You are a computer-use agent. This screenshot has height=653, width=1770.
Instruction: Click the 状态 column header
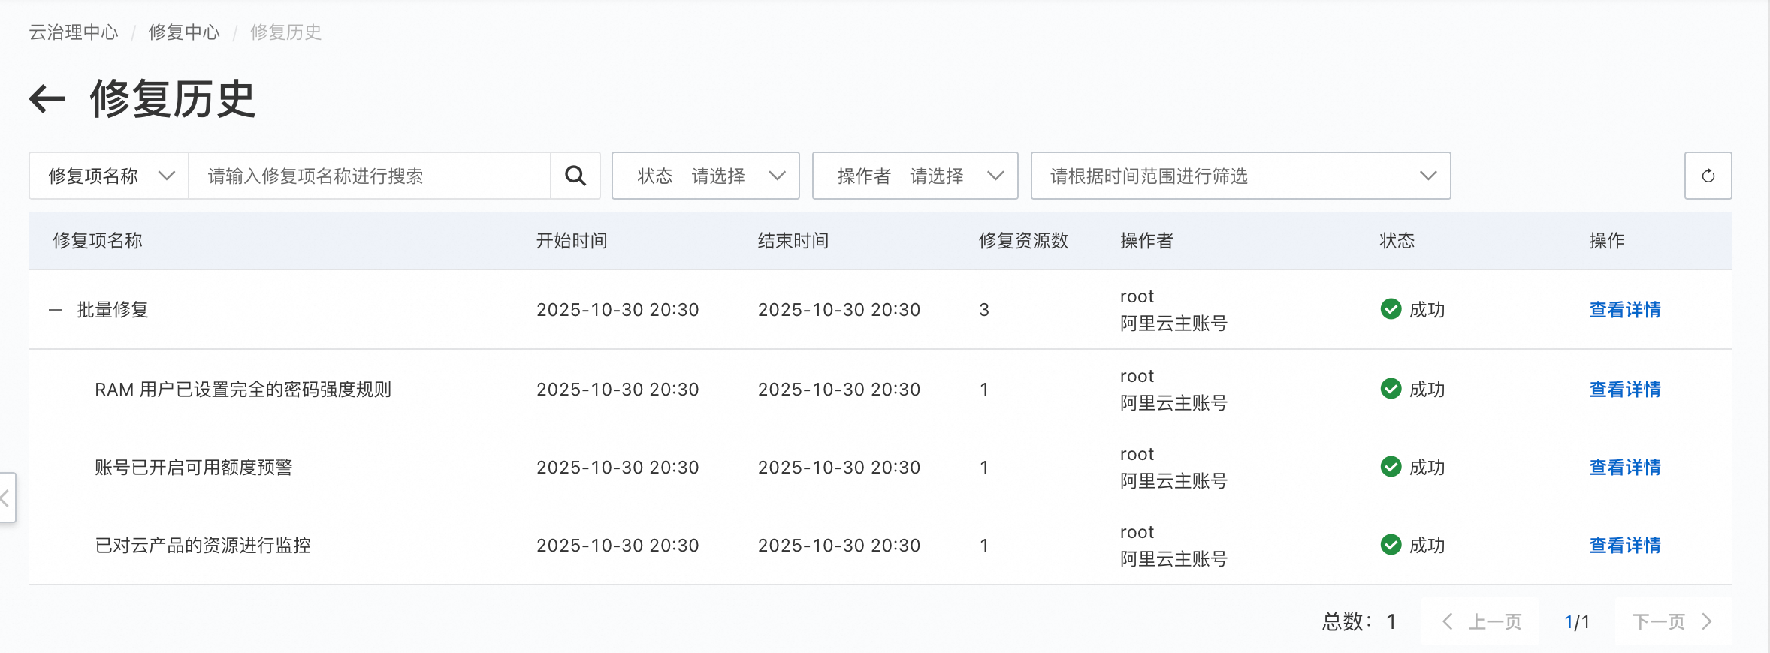coord(1397,241)
